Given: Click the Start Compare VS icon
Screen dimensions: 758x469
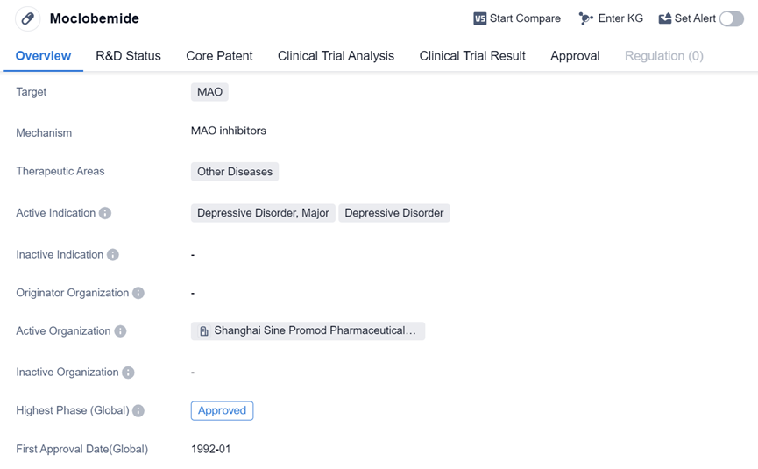Looking at the screenshot, I should click(x=479, y=18).
